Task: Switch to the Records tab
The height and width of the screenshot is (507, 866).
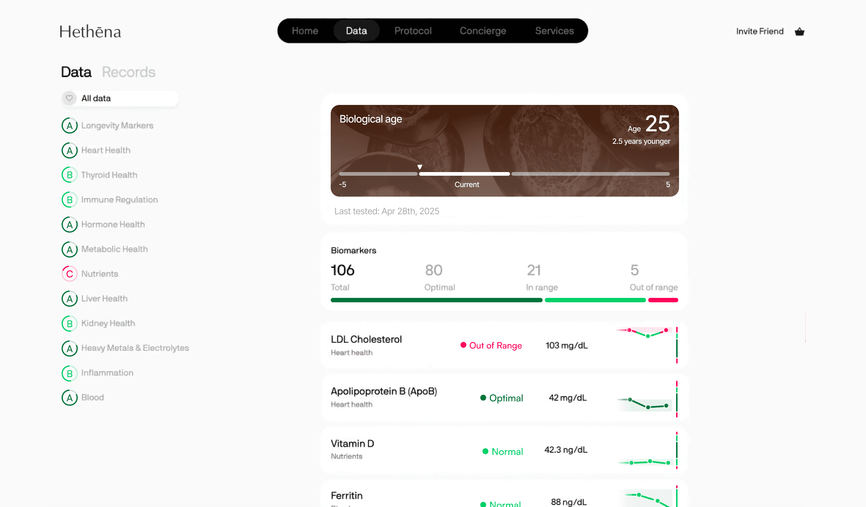Action: coord(128,72)
